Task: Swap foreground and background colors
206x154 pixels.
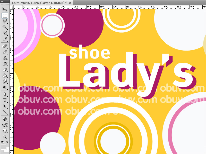Action: [7, 142]
